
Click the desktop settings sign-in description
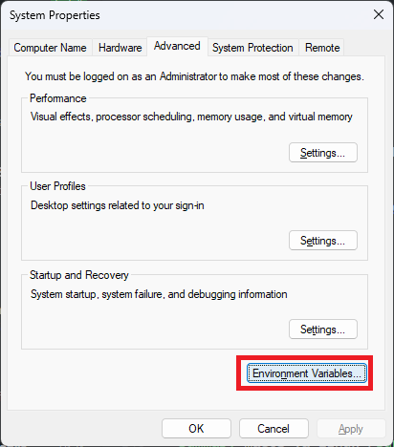pos(118,205)
